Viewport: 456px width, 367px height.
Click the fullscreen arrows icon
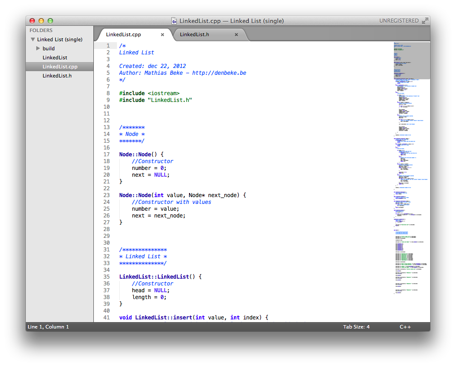425,21
